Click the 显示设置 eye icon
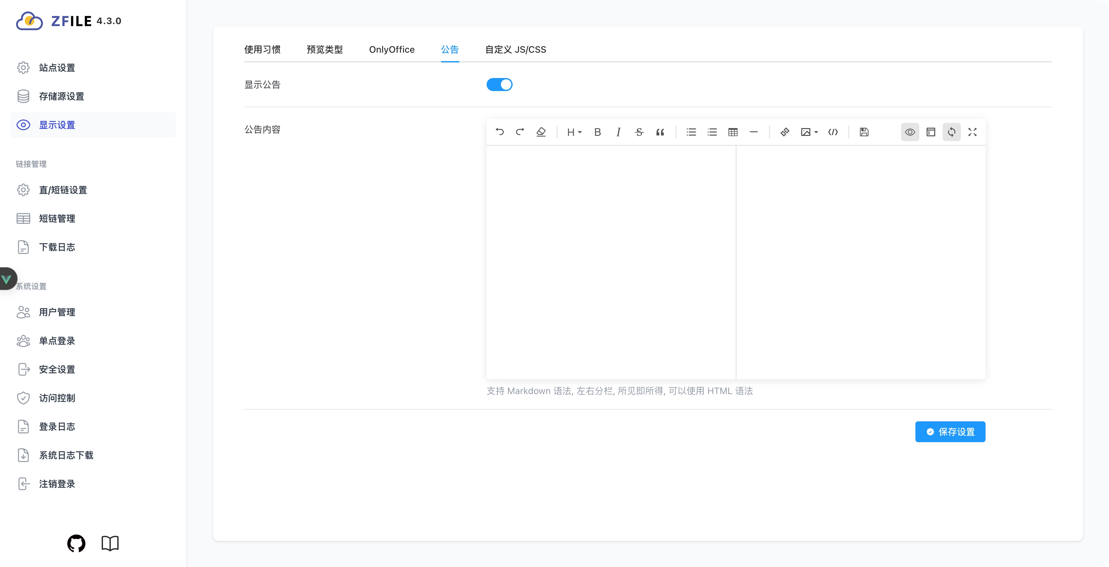 (23, 125)
